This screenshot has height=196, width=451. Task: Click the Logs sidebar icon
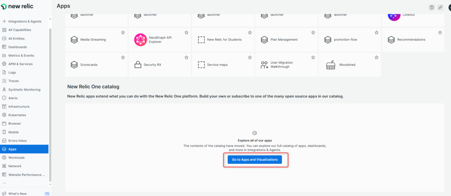[x=4, y=72]
